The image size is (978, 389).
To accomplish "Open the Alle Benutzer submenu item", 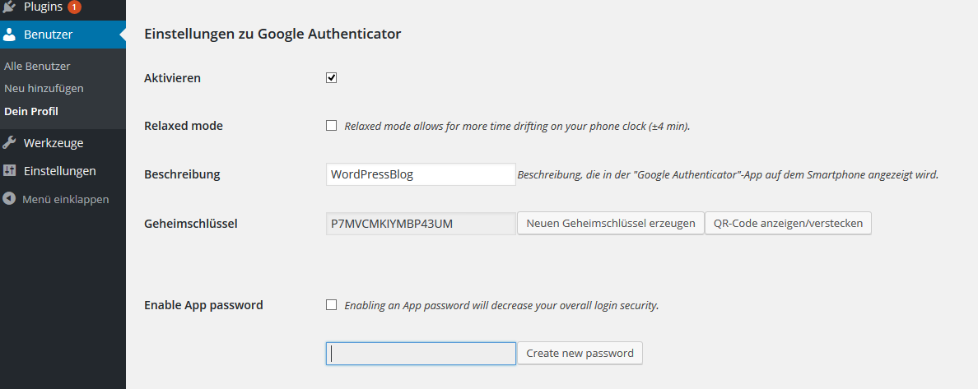I will (x=37, y=66).
